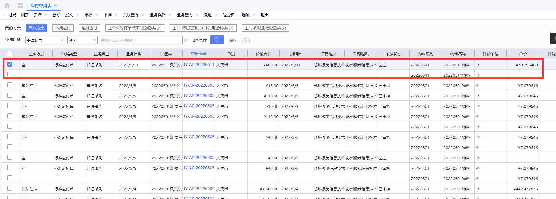Click the 采购组织 column header
Viewport: 556px width, 199px height.
(361, 54)
